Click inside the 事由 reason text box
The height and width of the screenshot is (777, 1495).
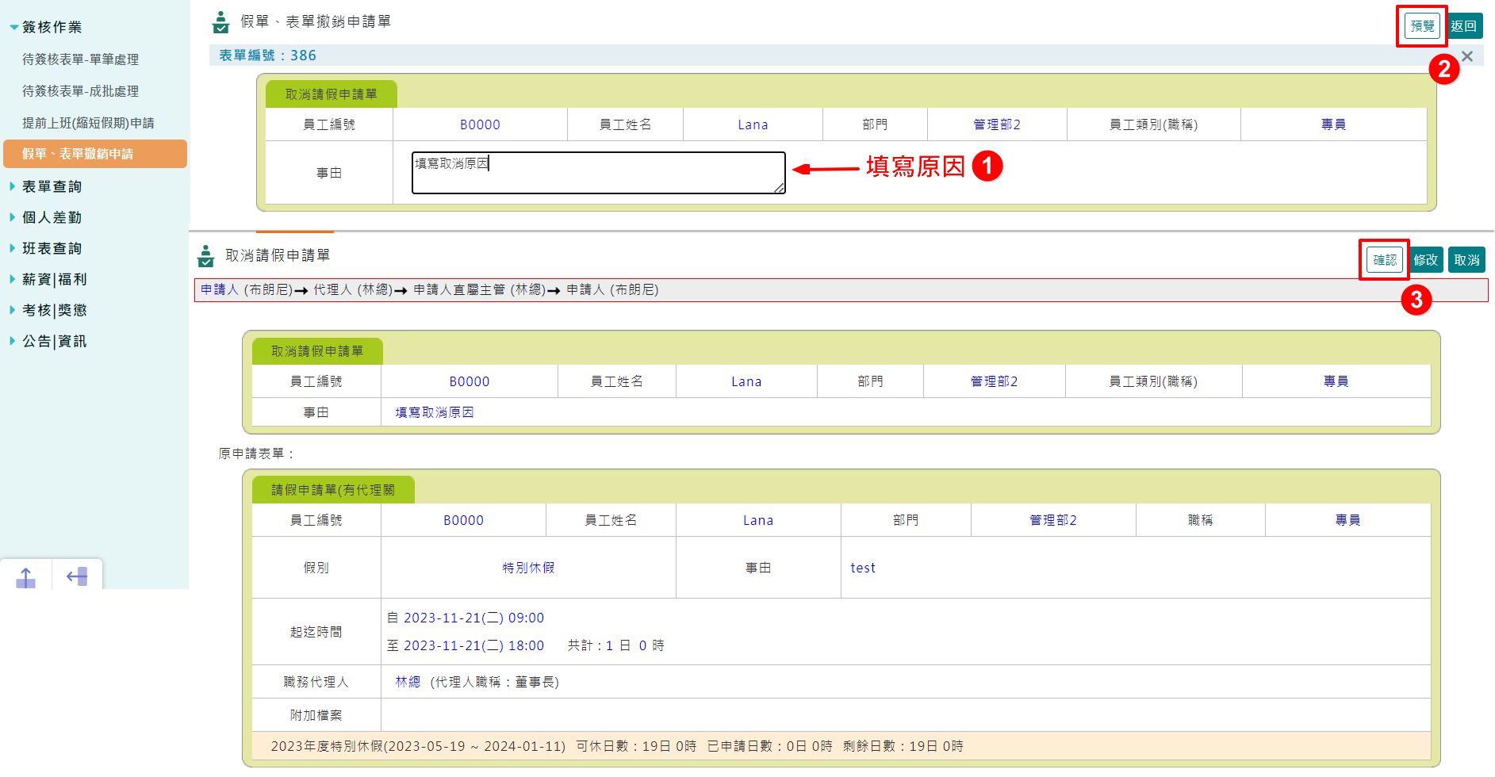pos(596,171)
